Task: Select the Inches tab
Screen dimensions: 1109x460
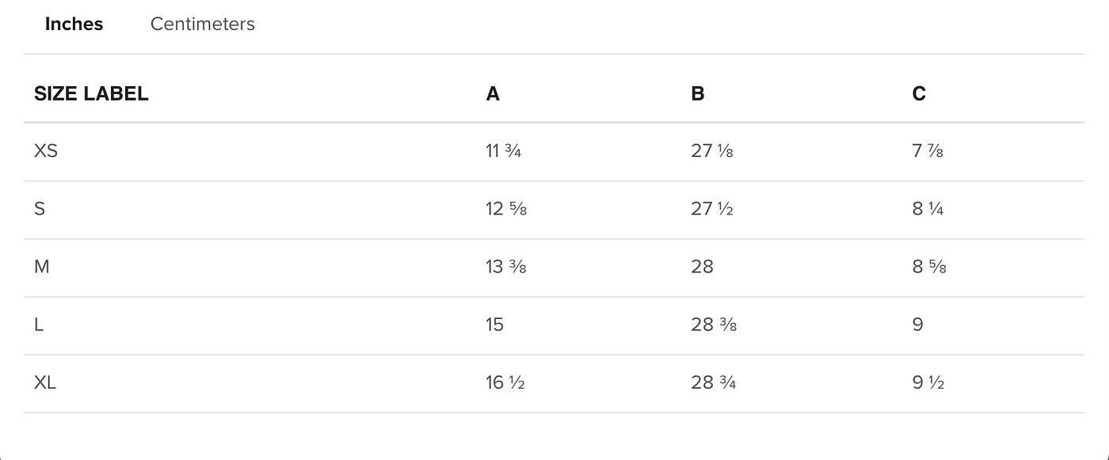Action: [x=74, y=24]
